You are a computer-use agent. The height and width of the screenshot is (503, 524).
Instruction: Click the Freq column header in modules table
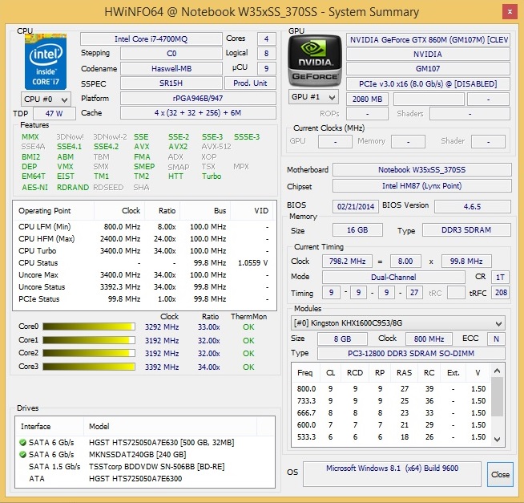tap(305, 373)
